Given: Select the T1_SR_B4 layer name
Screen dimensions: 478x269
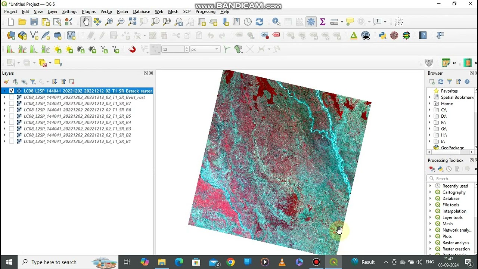Looking at the screenshot, I should coord(77,123).
